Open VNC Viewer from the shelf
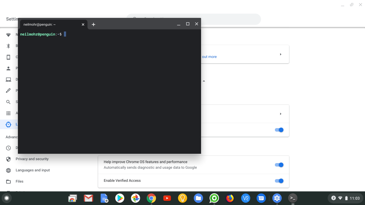The height and width of the screenshot is (205, 365). (x=246, y=198)
